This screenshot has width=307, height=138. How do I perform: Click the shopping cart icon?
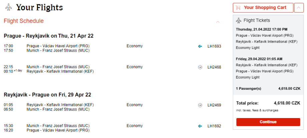coord(238,8)
